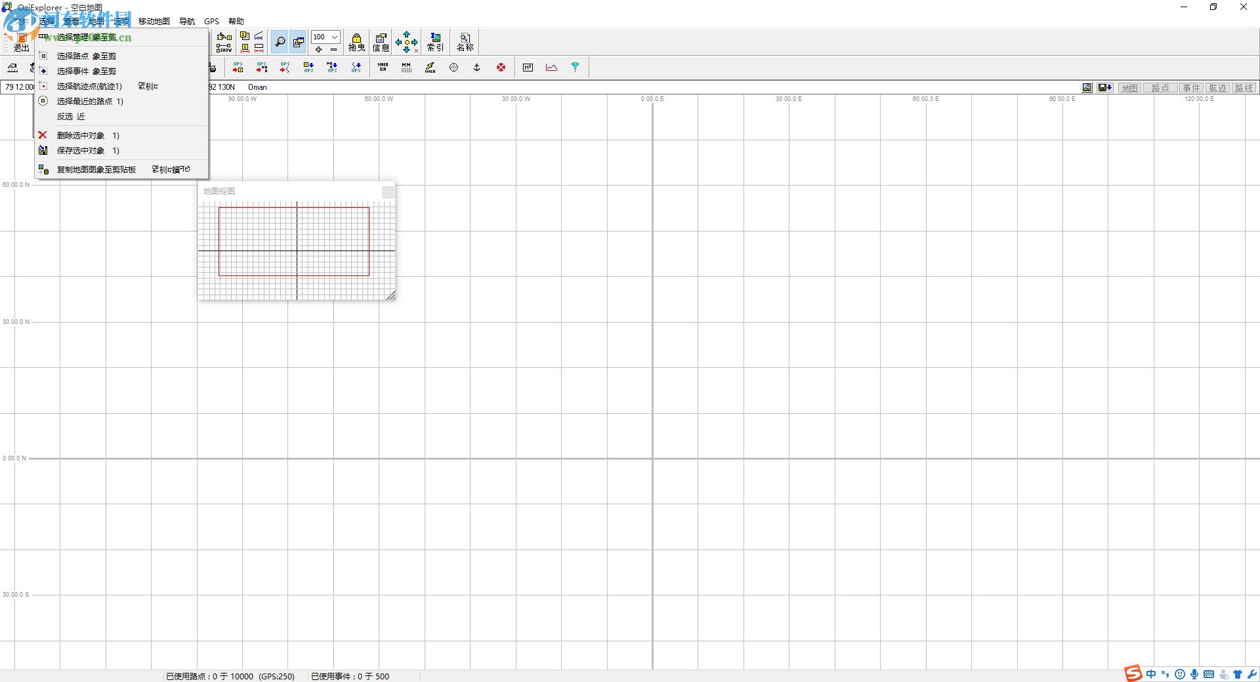Close the 地图视图 mini window
The height and width of the screenshot is (682, 1260).
point(388,191)
